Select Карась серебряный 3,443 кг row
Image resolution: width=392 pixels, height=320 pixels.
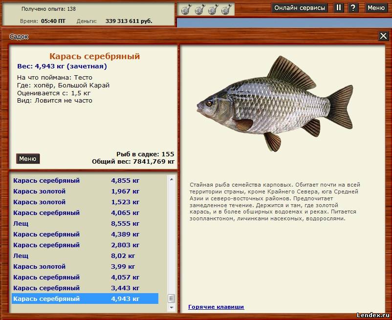85,288
